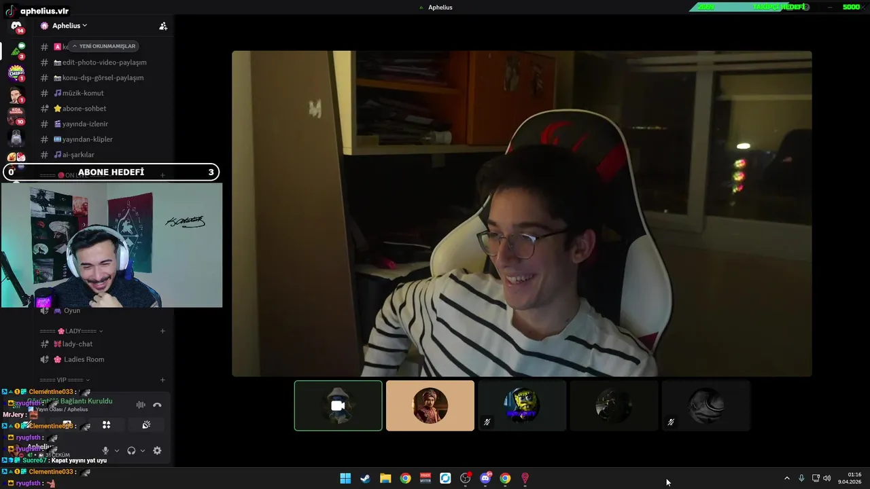Focus the main webcam video stream
The height and width of the screenshot is (489, 870).
click(522, 213)
